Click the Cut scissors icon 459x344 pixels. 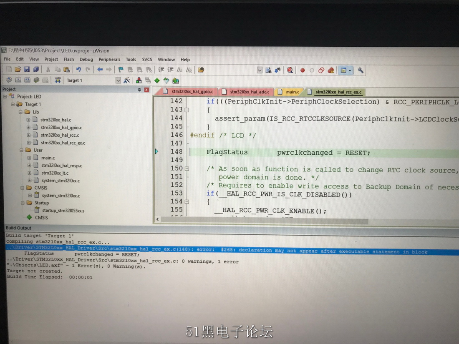(48, 70)
